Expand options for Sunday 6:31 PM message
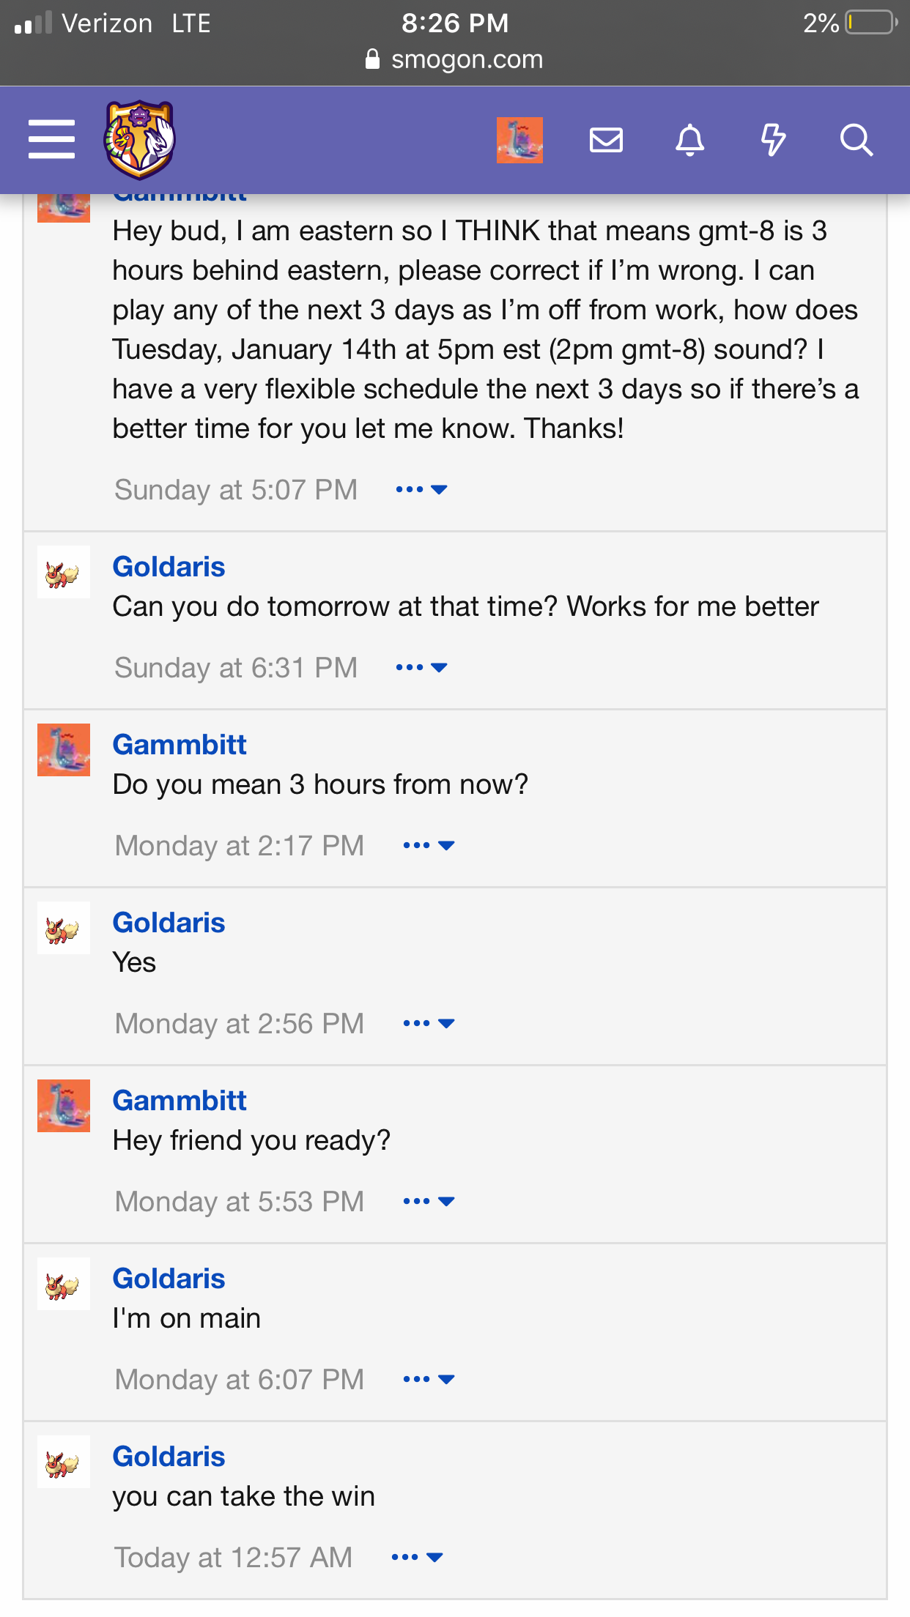Screen dimensions: 910x1617 421,667
